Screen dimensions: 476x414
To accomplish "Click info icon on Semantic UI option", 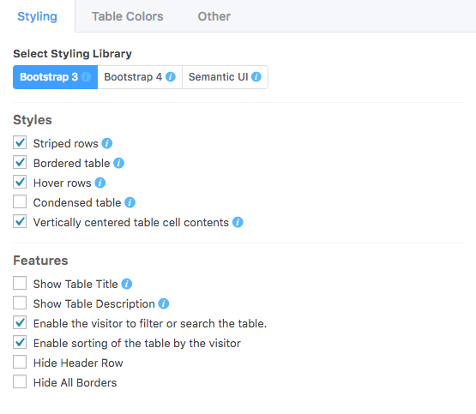I will (x=256, y=77).
